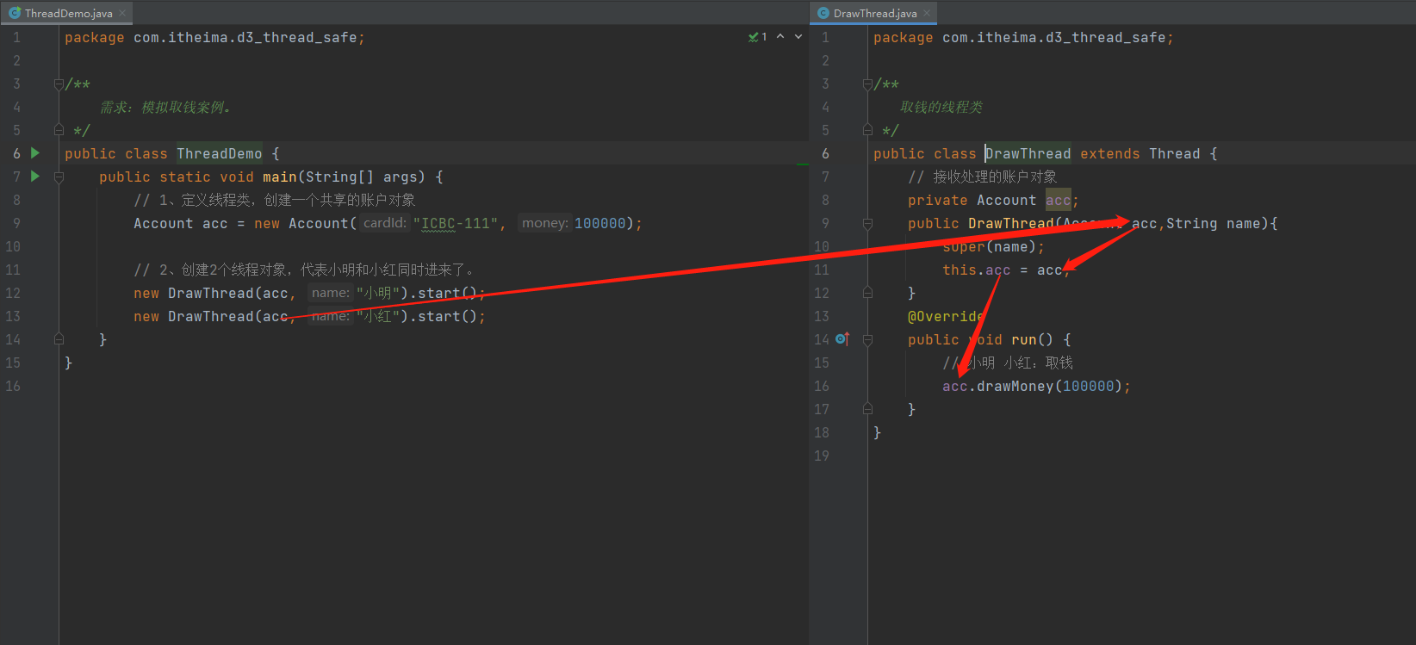Click main method closing fold marker line 14
Screen dimensions: 1416x645
point(59,339)
